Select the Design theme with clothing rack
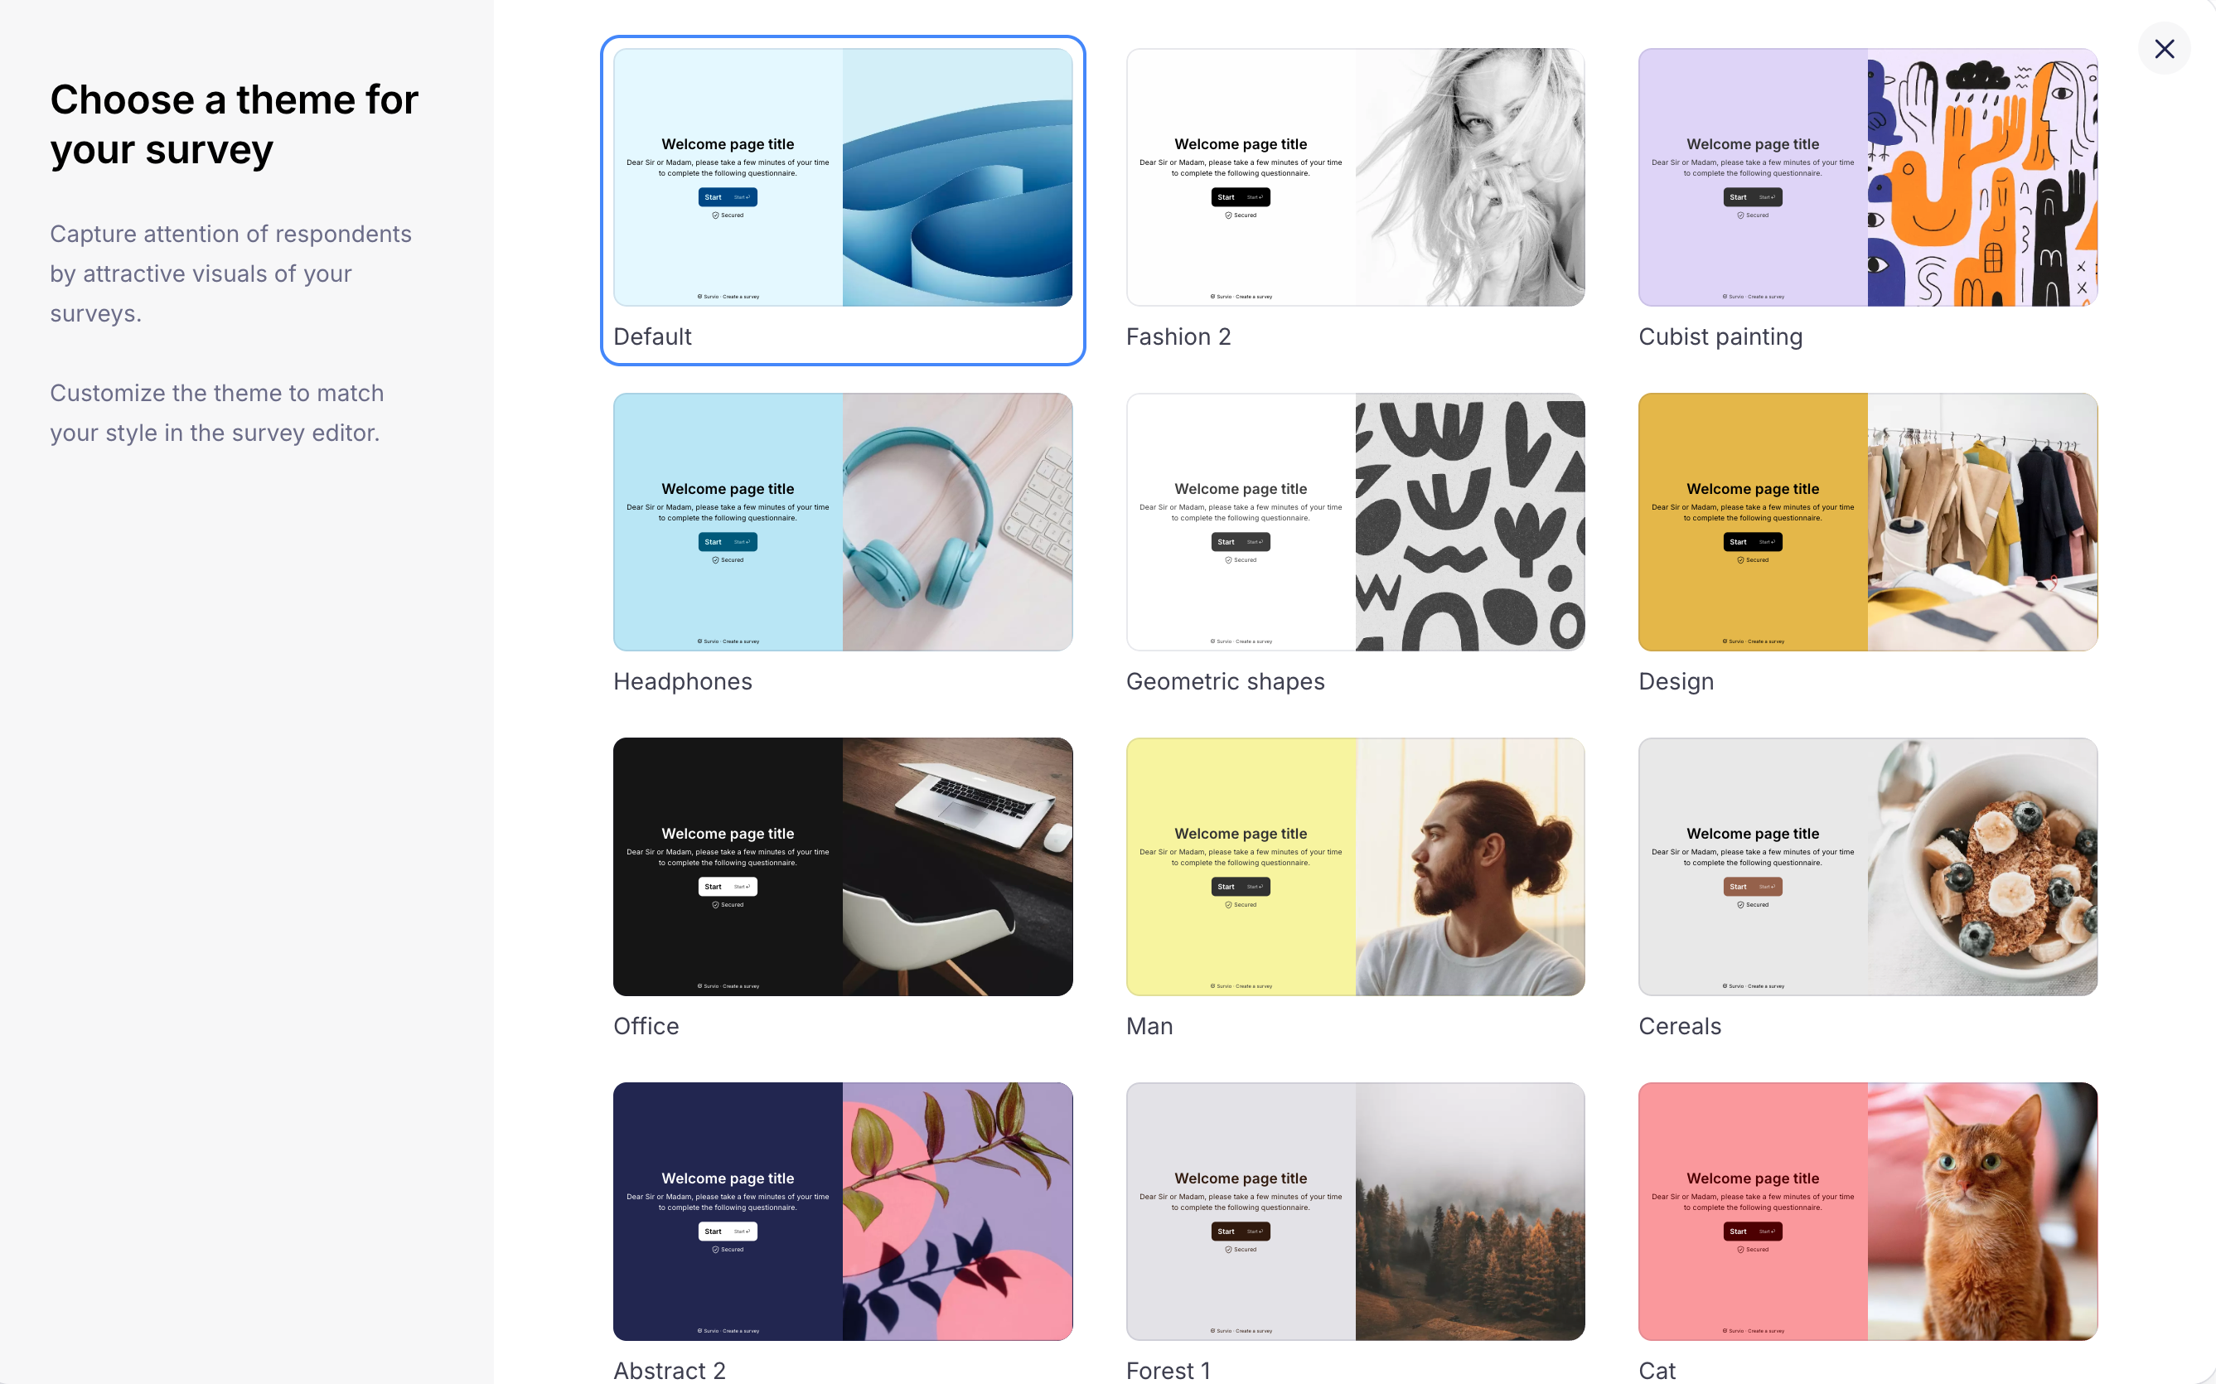Viewport: 2216px width, 1384px height. click(x=1867, y=522)
